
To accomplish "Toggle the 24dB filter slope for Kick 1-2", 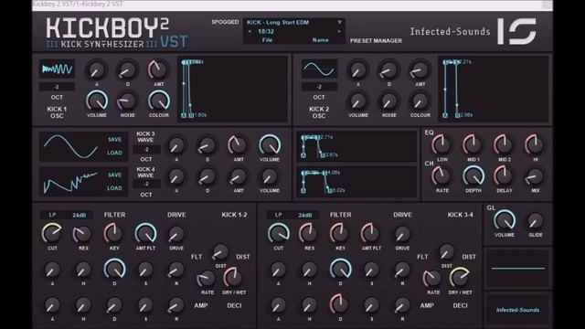I will click(80, 216).
